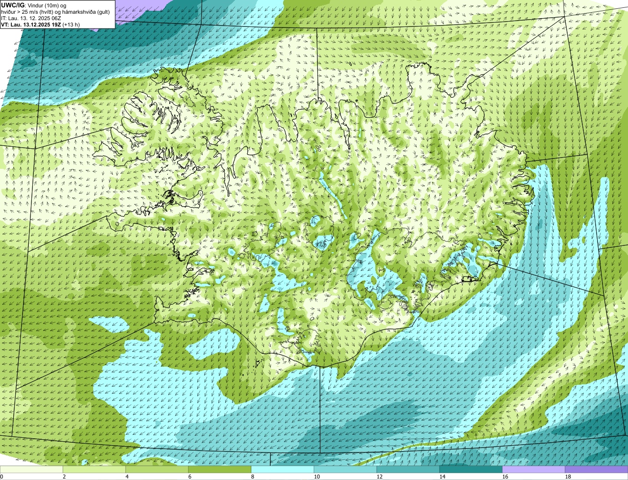Click the 14–16 m/s dark teal legend swatch
Image resolution: width=628 pixels, height=480 pixels.
[x=471, y=469]
